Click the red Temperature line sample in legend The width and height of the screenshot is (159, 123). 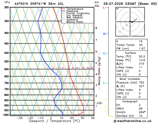pyautogui.click(x=63, y=9)
